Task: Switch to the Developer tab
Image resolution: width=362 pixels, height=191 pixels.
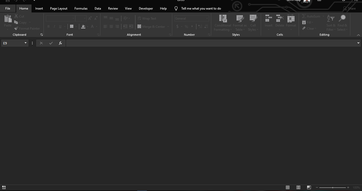Action: [146, 9]
